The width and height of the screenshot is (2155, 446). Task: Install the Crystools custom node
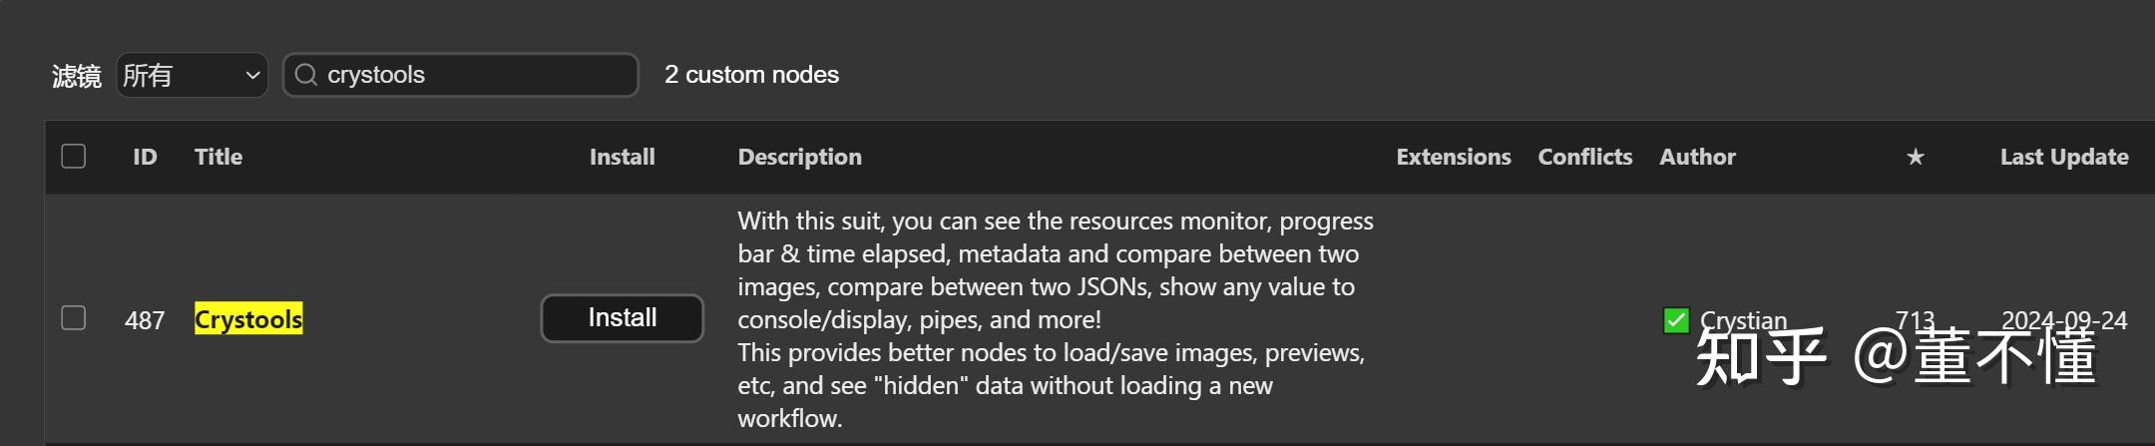pyautogui.click(x=622, y=318)
